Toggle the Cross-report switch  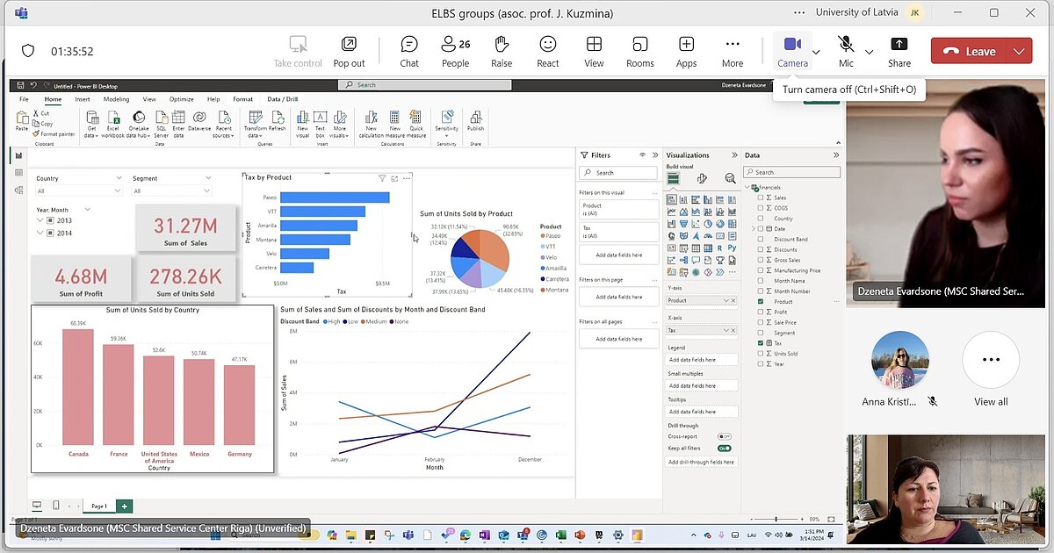click(x=725, y=436)
